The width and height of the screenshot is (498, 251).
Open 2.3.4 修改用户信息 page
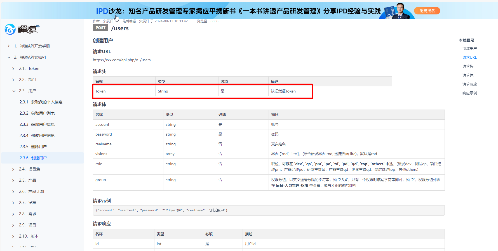click(37, 136)
